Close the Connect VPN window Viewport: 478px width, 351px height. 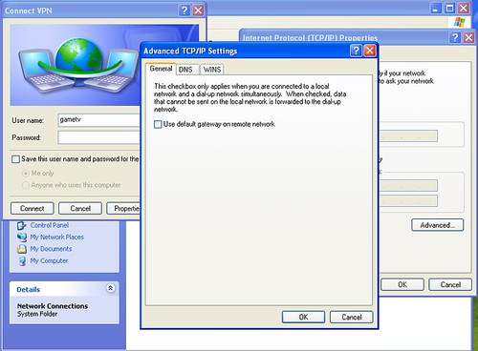pos(198,10)
